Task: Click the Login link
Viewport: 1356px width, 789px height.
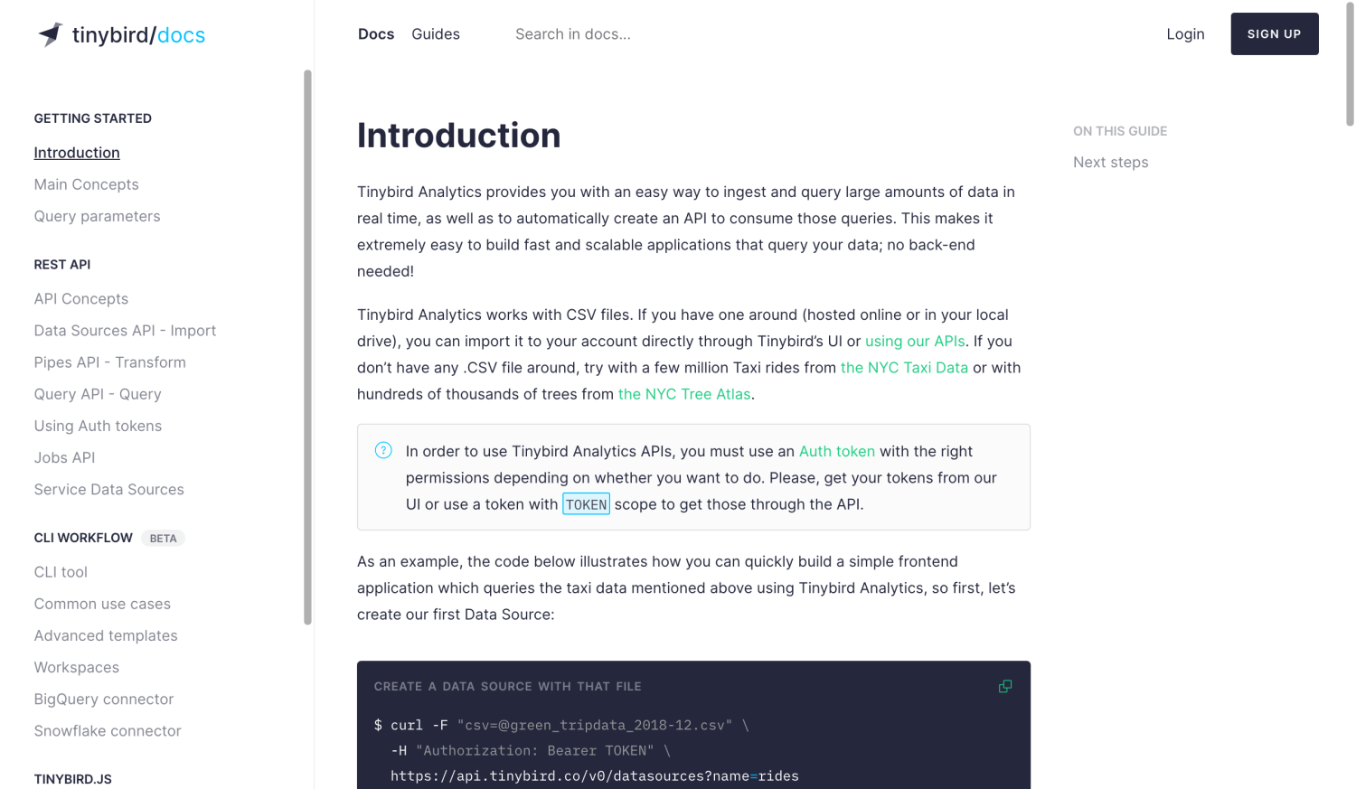Action: [x=1185, y=33]
